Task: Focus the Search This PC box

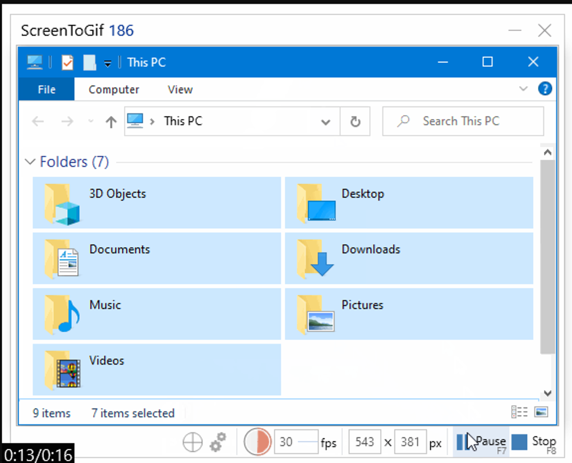Action: tap(463, 121)
